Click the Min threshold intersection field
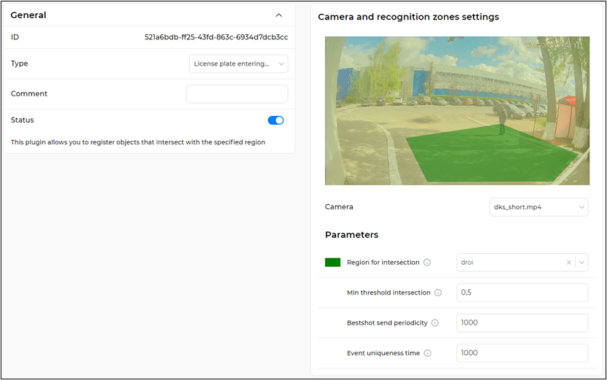The image size is (607, 380). coord(522,292)
